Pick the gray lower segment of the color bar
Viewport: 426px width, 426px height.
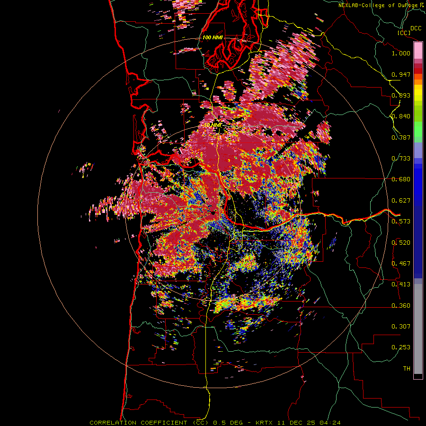418,329
